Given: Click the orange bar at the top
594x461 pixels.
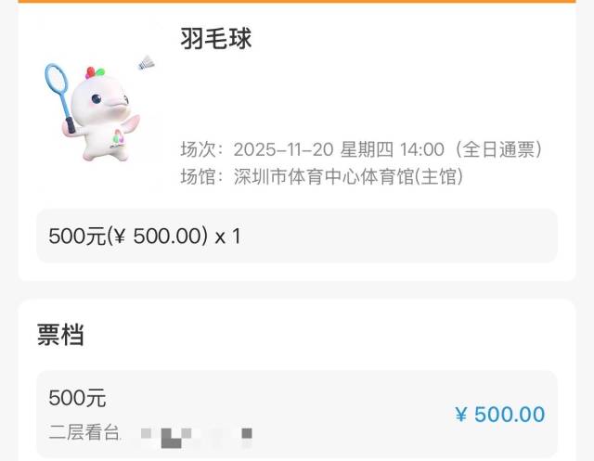Looking at the screenshot, I should [x=297, y=1].
